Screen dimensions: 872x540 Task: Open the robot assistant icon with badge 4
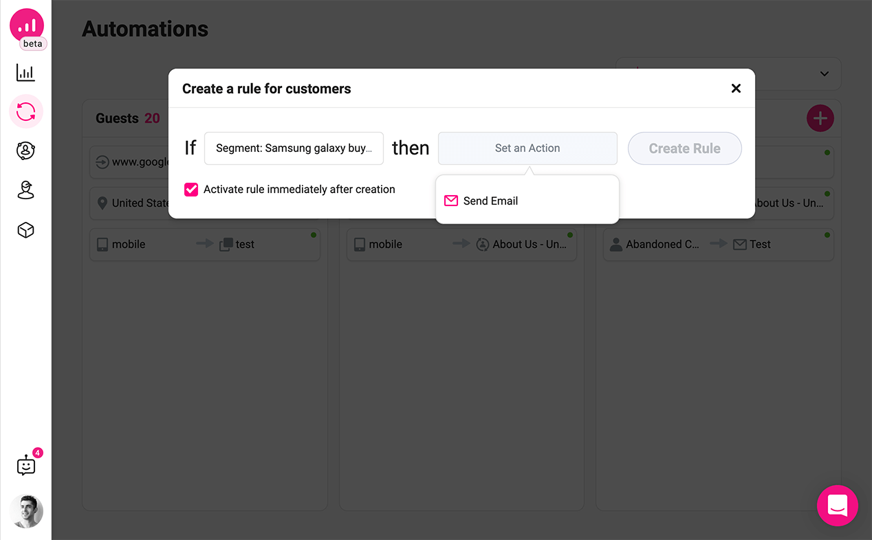click(x=26, y=466)
